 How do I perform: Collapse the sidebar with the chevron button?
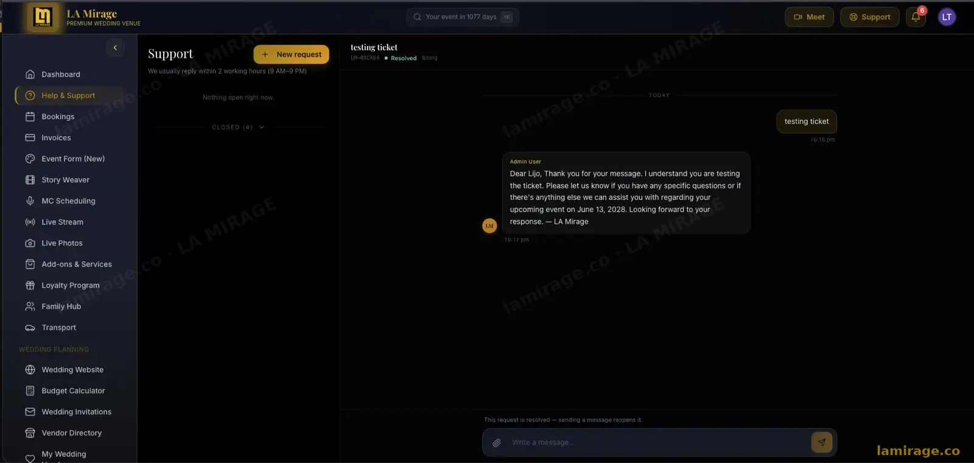point(115,47)
